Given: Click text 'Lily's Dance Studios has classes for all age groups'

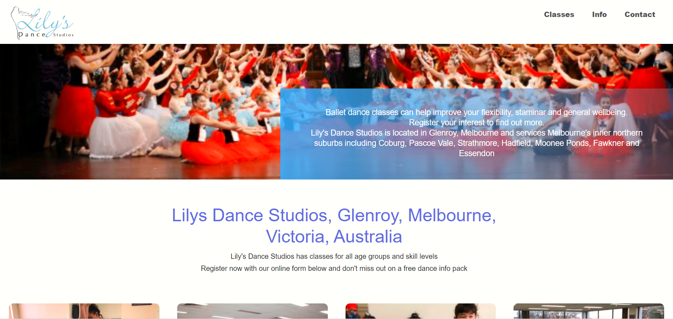Looking at the screenshot, I should pyautogui.click(x=334, y=256).
